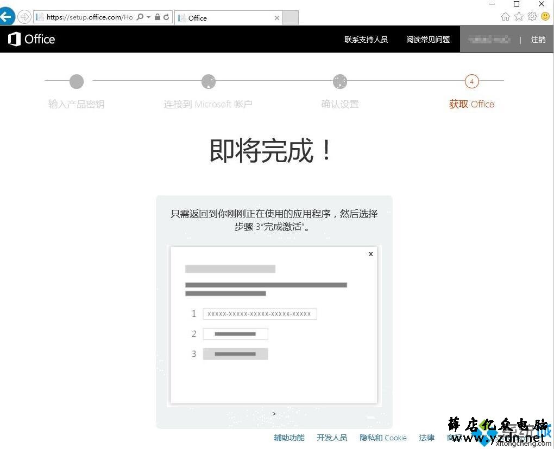Open the browser Tools gear icon

click(x=532, y=17)
